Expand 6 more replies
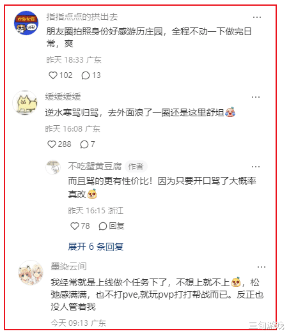Viewport: 289px width, 336px height. click(x=96, y=247)
